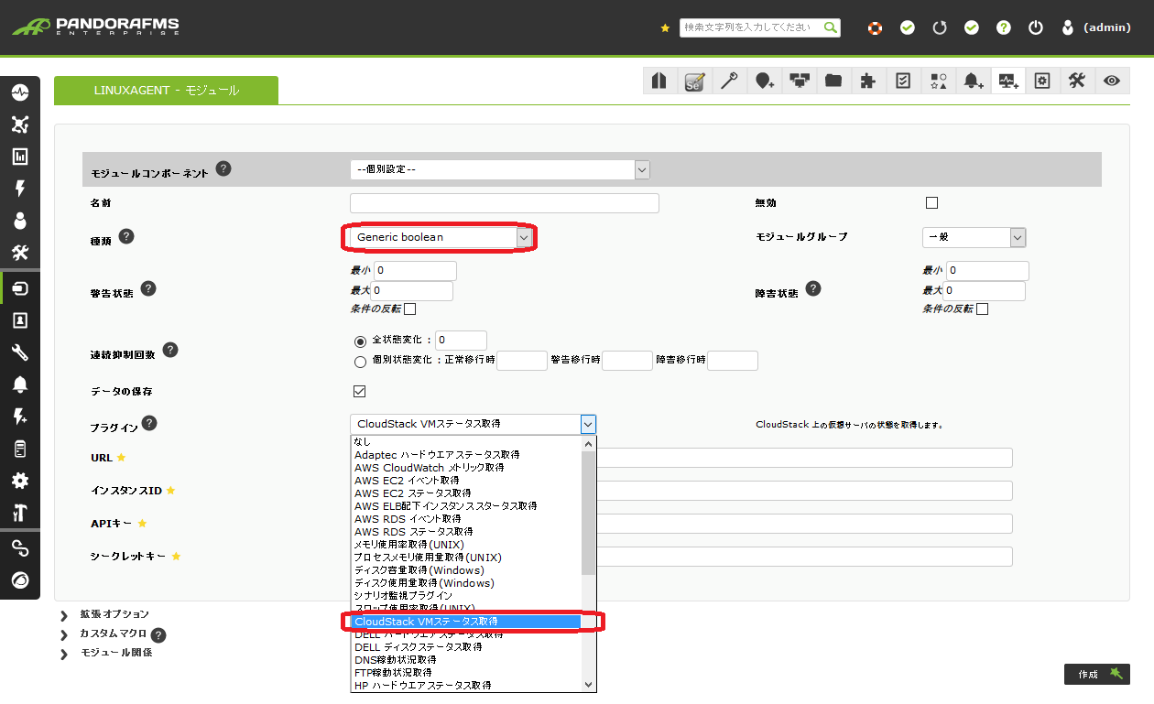The width and height of the screenshot is (1154, 704).
Task: Toggle the 無効 checkbox
Action: pos(932,202)
